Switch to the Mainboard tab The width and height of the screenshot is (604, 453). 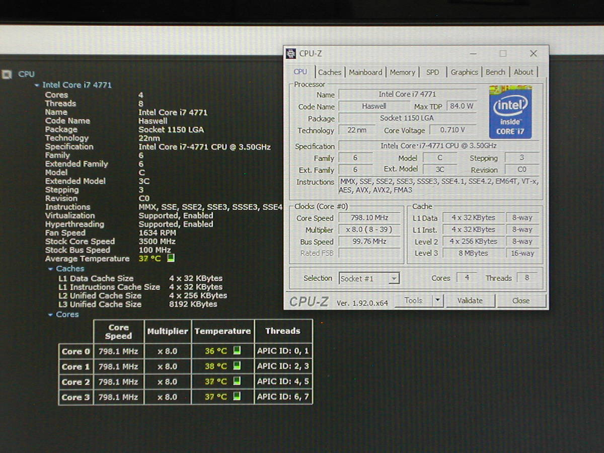tap(365, 72)
